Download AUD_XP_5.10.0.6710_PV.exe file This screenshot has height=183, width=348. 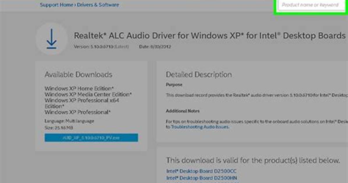pyautogui.click(x=91, y=138)
